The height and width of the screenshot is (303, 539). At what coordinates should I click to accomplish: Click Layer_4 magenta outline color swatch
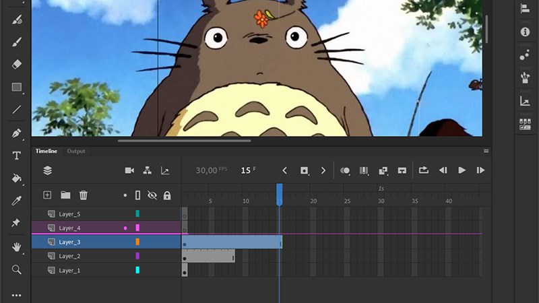point(137,228)
